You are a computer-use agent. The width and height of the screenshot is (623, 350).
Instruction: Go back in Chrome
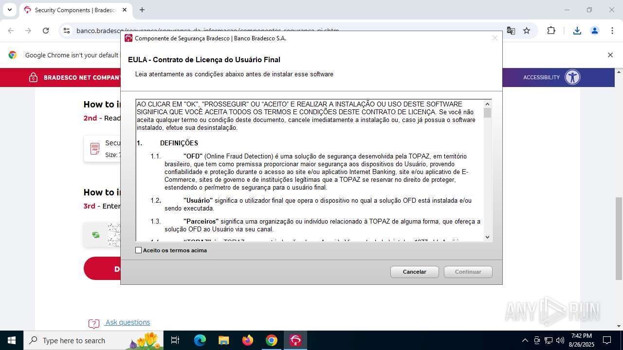(x=11, y=31)
